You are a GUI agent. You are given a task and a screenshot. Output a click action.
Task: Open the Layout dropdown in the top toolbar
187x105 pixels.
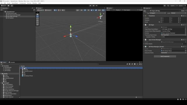click(182, 6)
